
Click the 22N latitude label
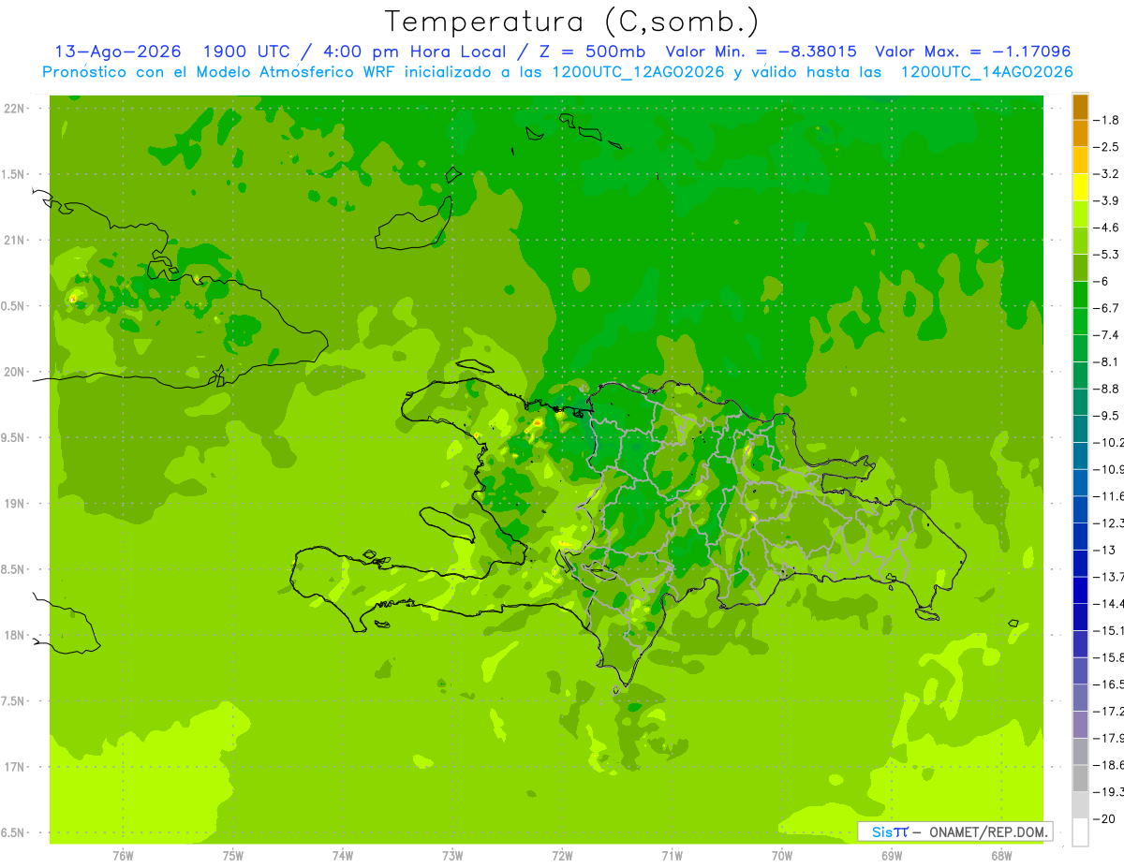(15, 109)
